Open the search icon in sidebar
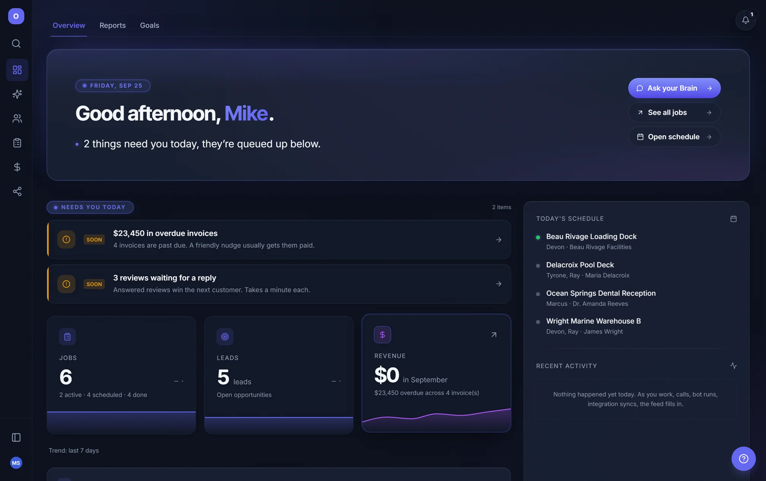The height and width of the screenshot is (481, 766). 16,44
